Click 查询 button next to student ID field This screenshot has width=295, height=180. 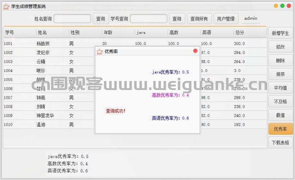[177, 19]
